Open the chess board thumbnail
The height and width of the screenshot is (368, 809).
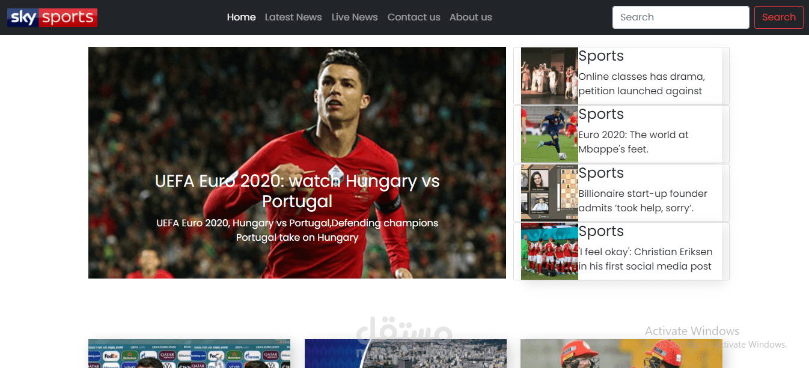549,193
